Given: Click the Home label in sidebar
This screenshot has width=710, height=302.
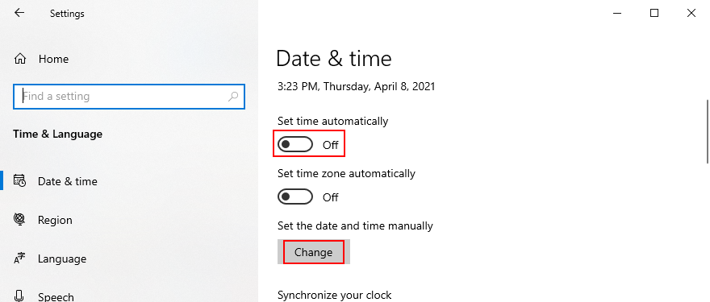Looking at the screenshot, I should tap(53, 60).
